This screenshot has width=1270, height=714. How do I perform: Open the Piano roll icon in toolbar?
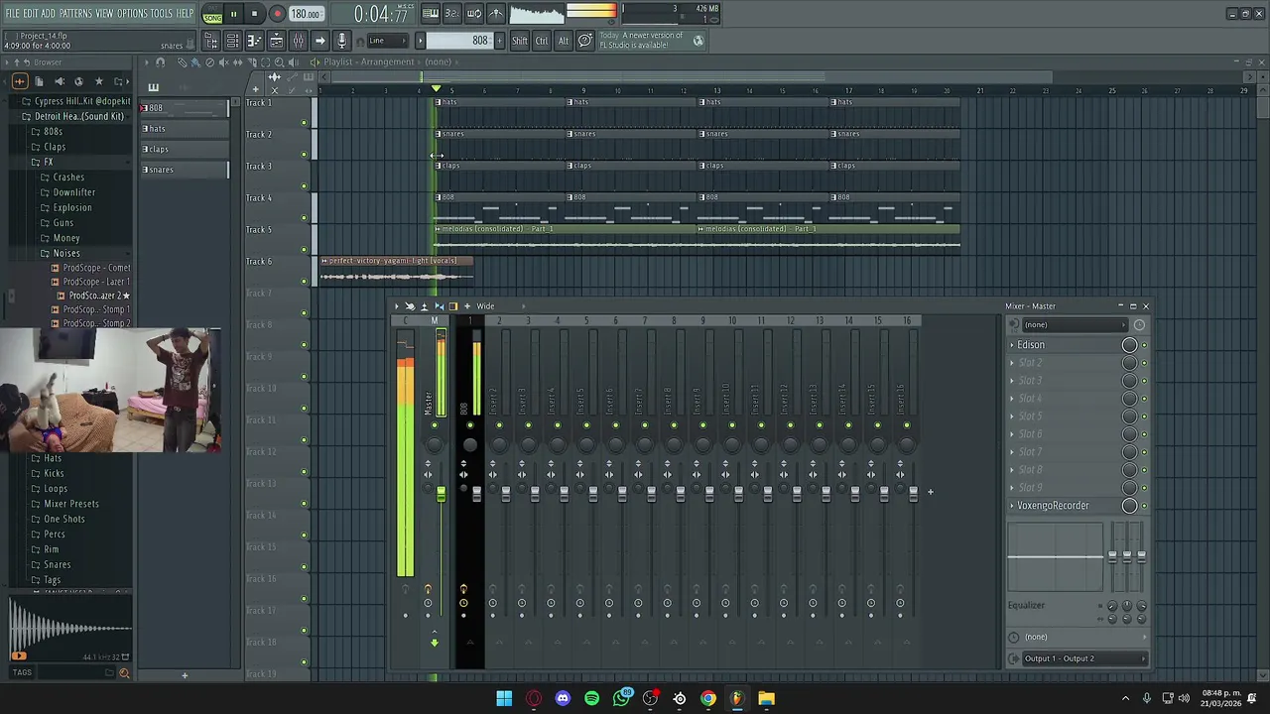pos(254,41)
